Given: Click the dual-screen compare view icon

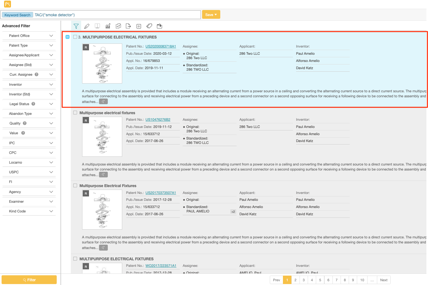Looking at the screenshot, I should pyautogui.click(x=97, y=26).
